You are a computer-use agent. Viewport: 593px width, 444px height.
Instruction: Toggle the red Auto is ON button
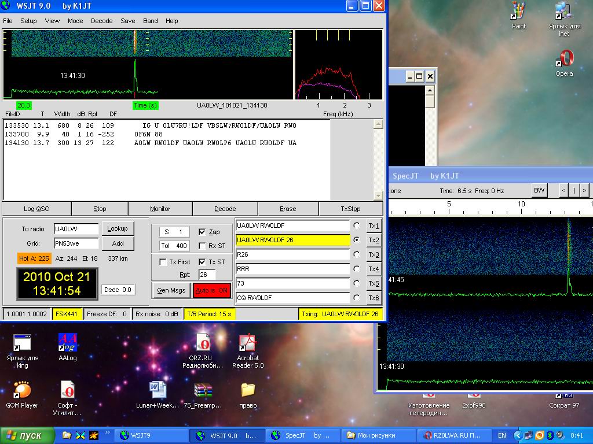click(212, 290)
